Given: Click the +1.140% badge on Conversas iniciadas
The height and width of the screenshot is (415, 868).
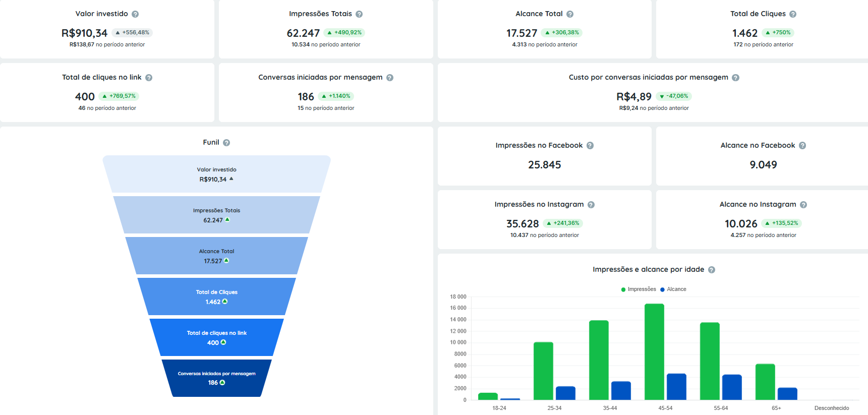Looking at the screenshot, I should pos(336,96).
